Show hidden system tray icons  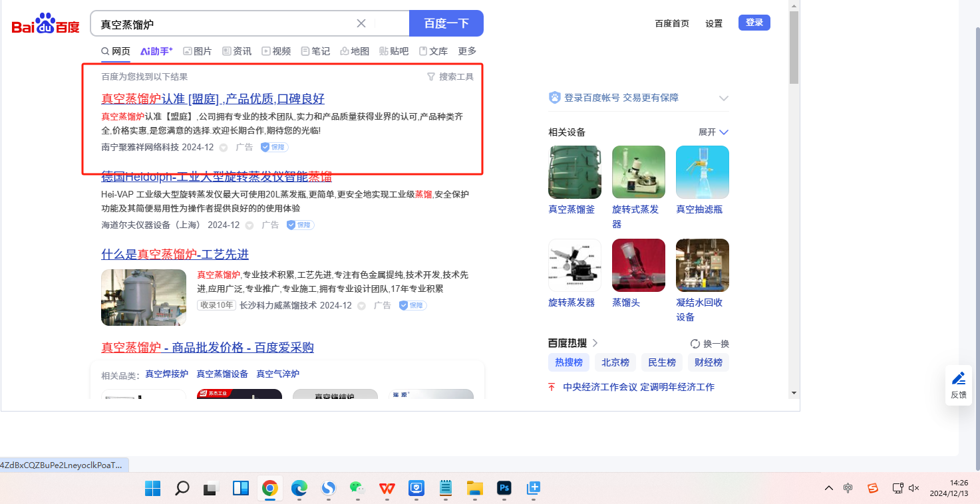click(828, 488)
